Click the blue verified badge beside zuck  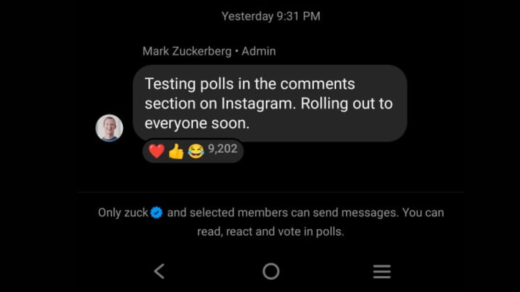pos(156,213)
